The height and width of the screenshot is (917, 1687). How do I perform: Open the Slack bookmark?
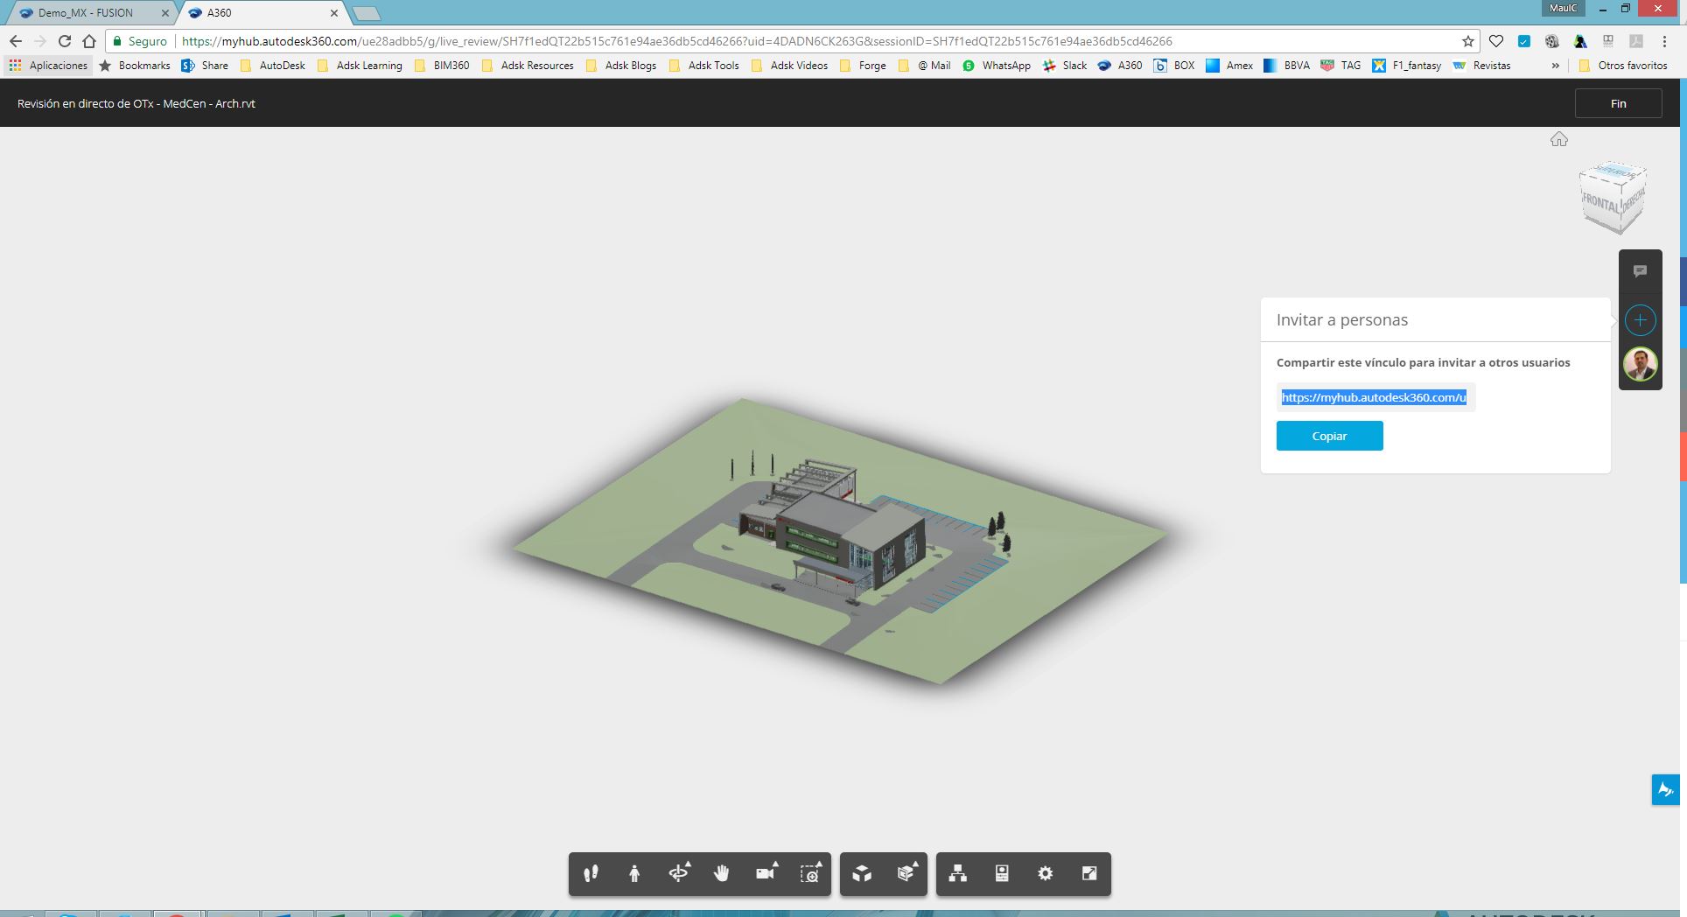(1065, 66)
